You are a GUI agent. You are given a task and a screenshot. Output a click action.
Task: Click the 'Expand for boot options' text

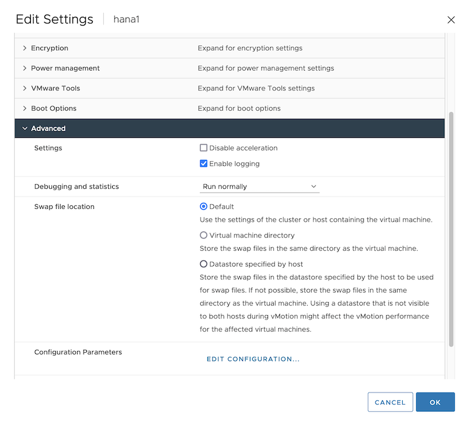click(239, 108)
